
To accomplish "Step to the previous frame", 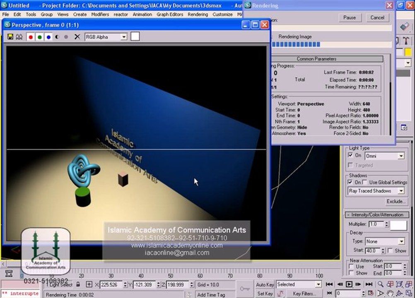I will pos(340,284).
